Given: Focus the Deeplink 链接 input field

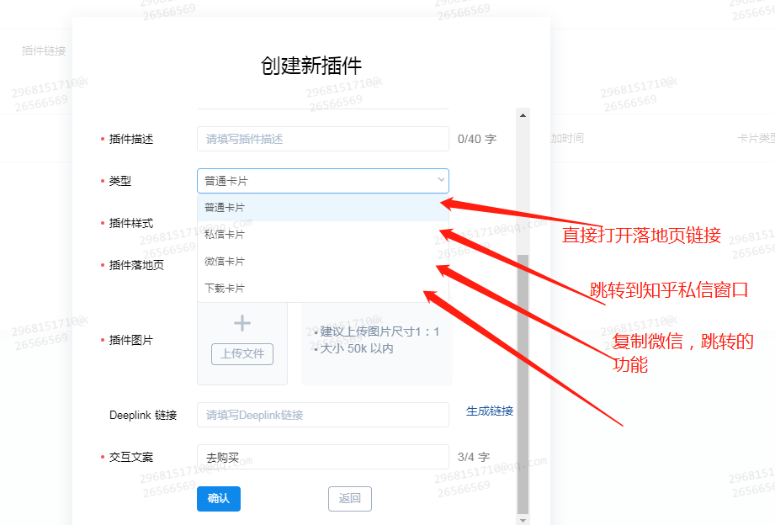Looking at the screenshot, I should [323, 415].
